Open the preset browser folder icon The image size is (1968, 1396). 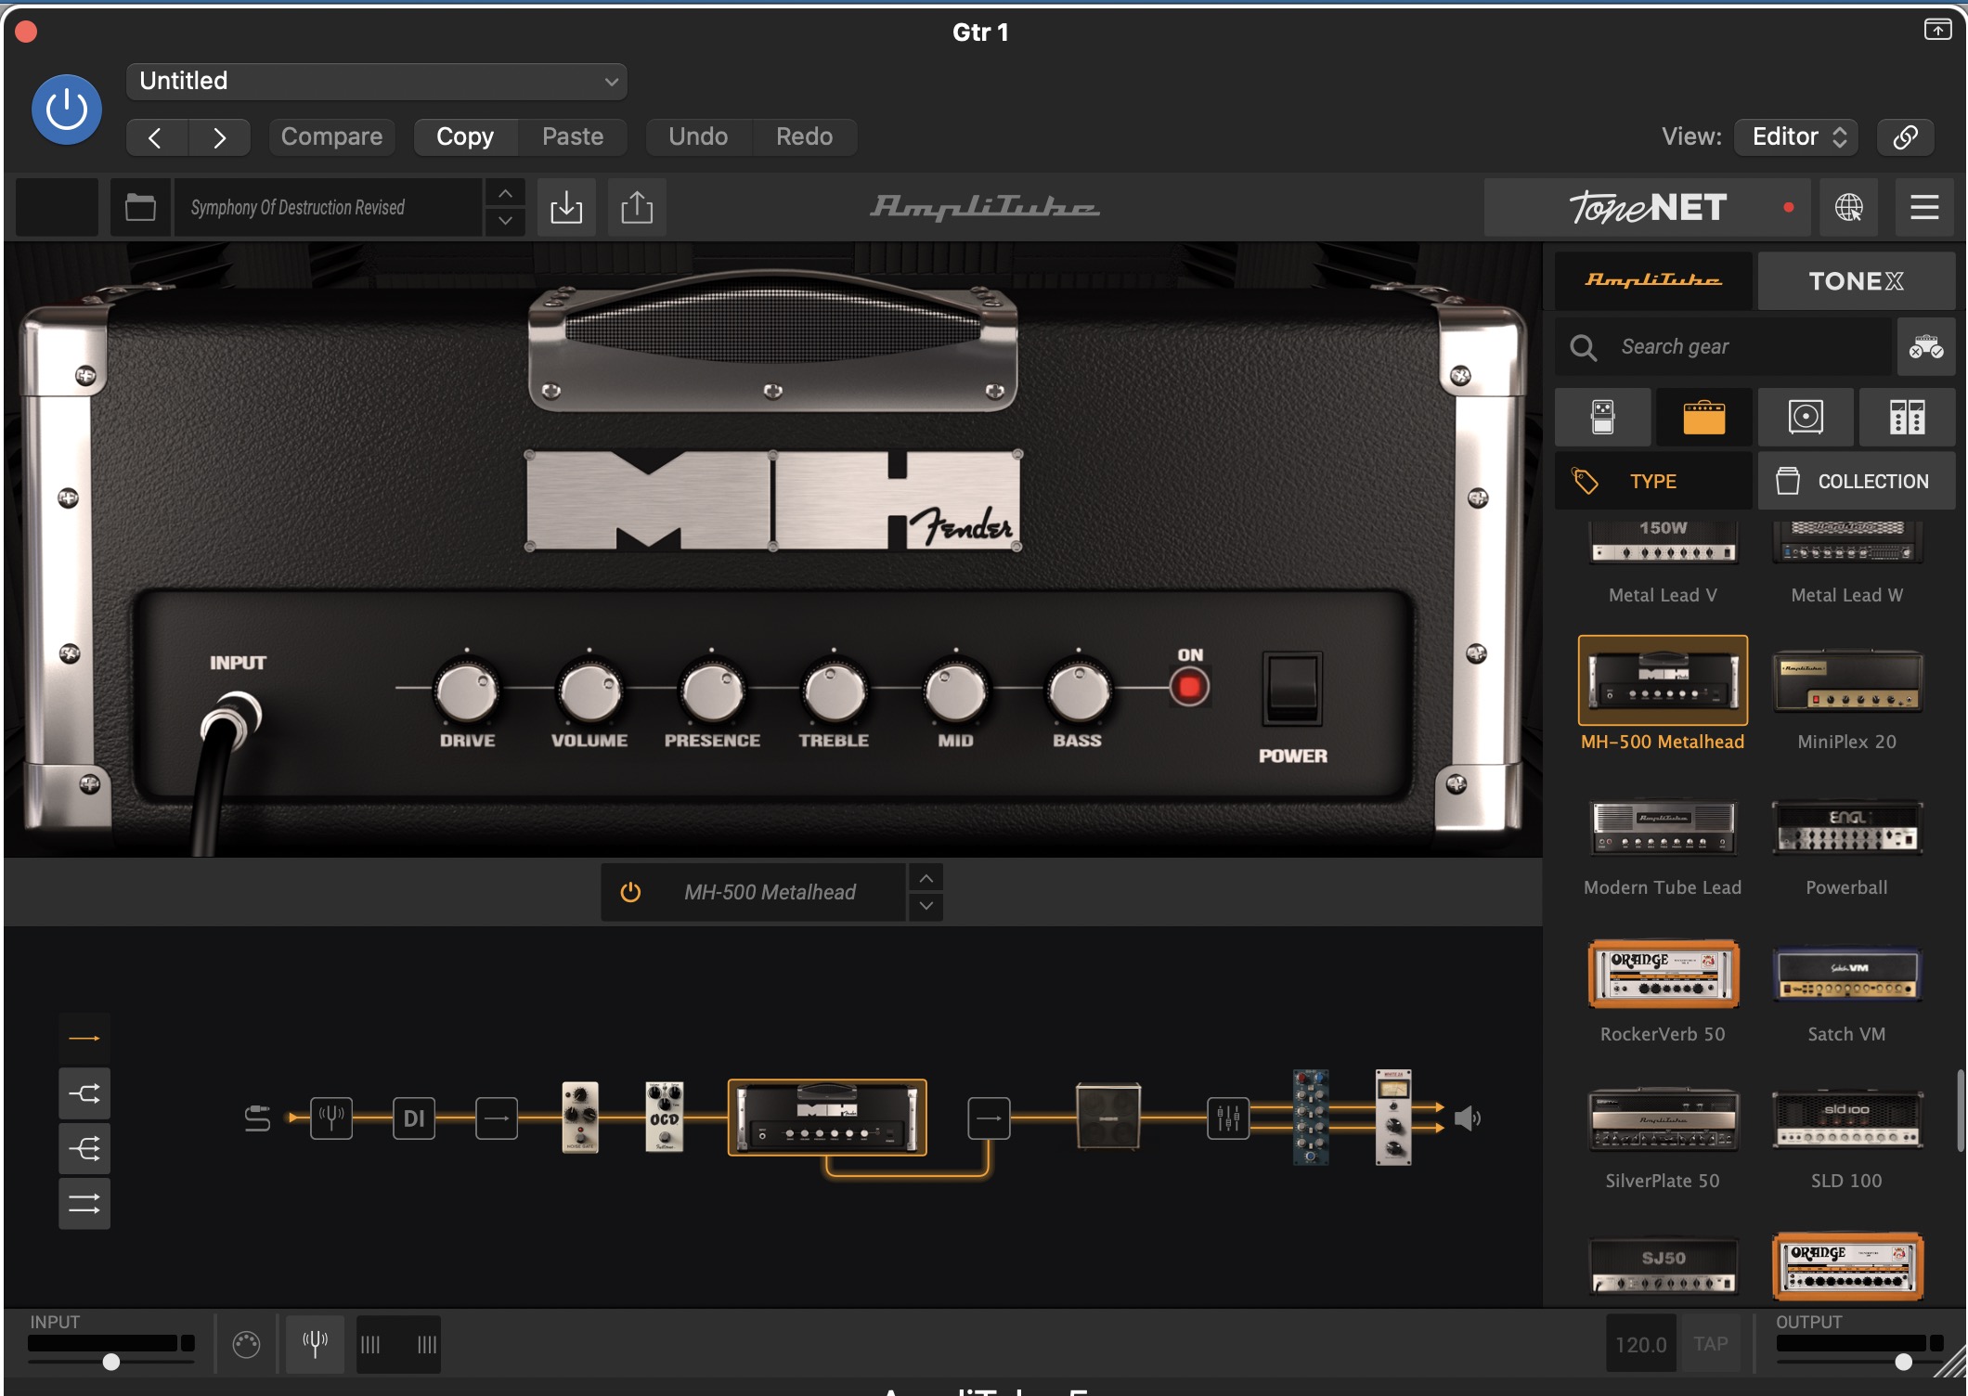[140, 207]
